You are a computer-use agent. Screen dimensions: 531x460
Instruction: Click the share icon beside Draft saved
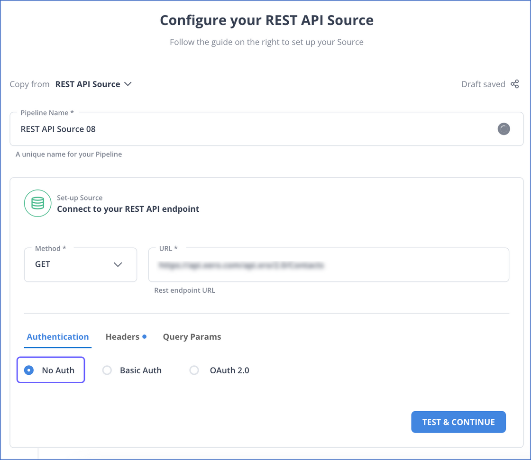514,84
